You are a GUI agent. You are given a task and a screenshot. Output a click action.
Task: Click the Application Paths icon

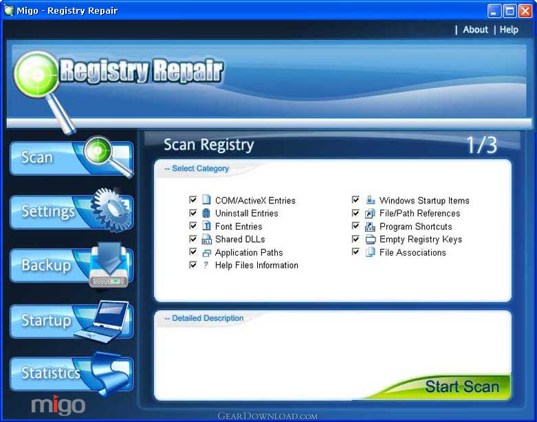206,253
